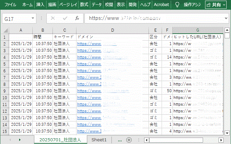Open the domain hyperlink in row 2

pyautogui.click(x=97, y=44)
